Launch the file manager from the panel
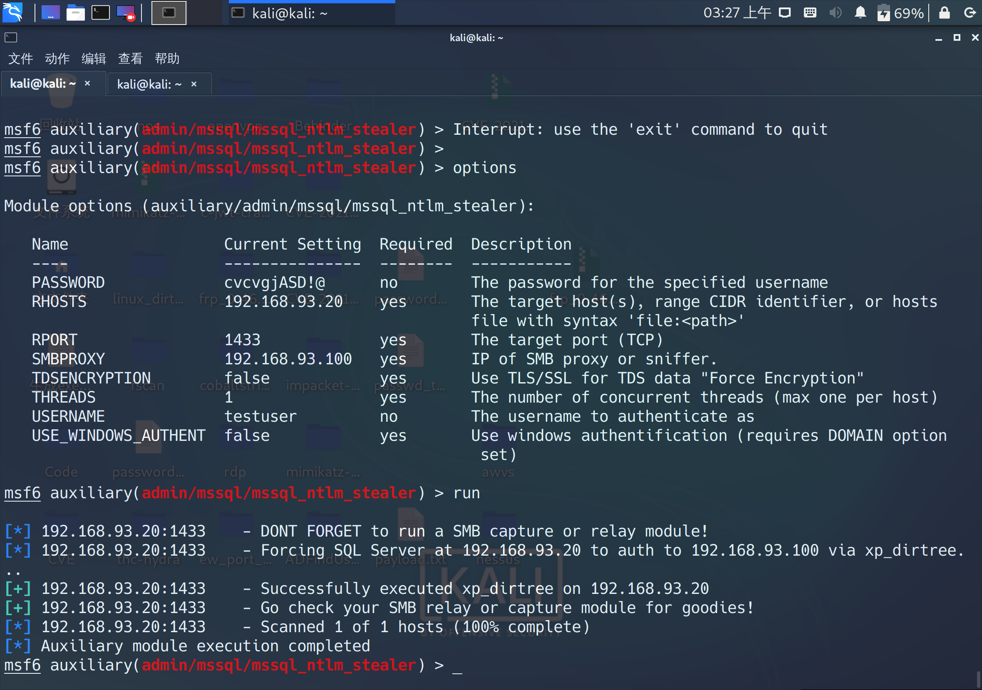The image size is (982, 690). point(75,13)
